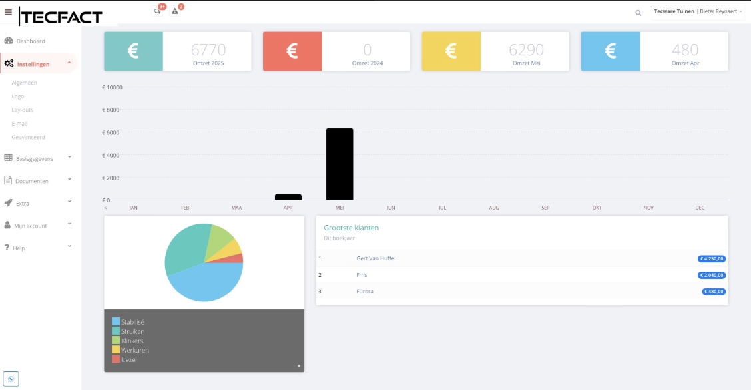Image resolution: width=751 pixels, height=390 pixels.
Task: Click the yellow euro icon for Omzet Mei
Action: [x=451, y=51]
